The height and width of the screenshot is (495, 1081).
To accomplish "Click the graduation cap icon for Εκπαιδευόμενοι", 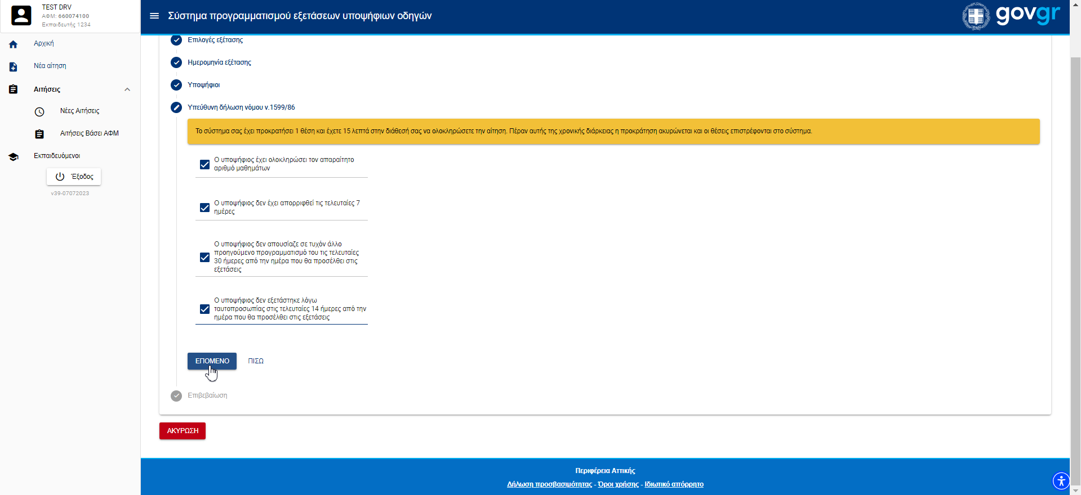I will click(14, 156).
